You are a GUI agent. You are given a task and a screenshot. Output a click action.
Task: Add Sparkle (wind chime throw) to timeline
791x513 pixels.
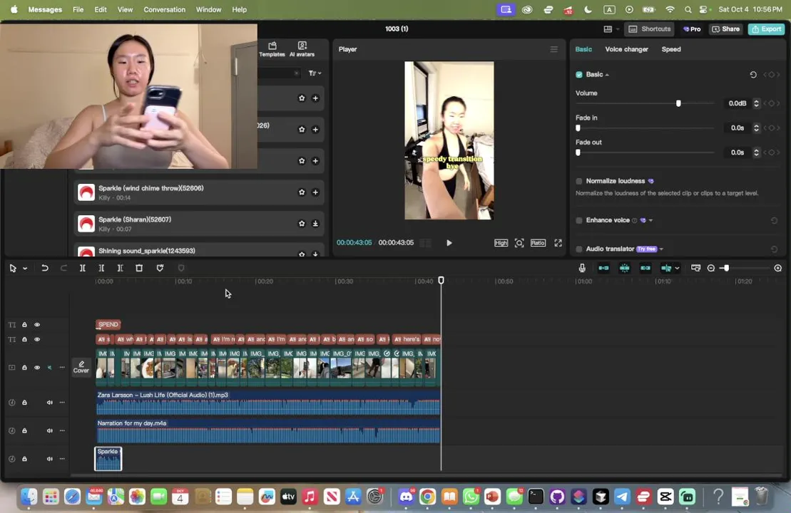[315, 192]
